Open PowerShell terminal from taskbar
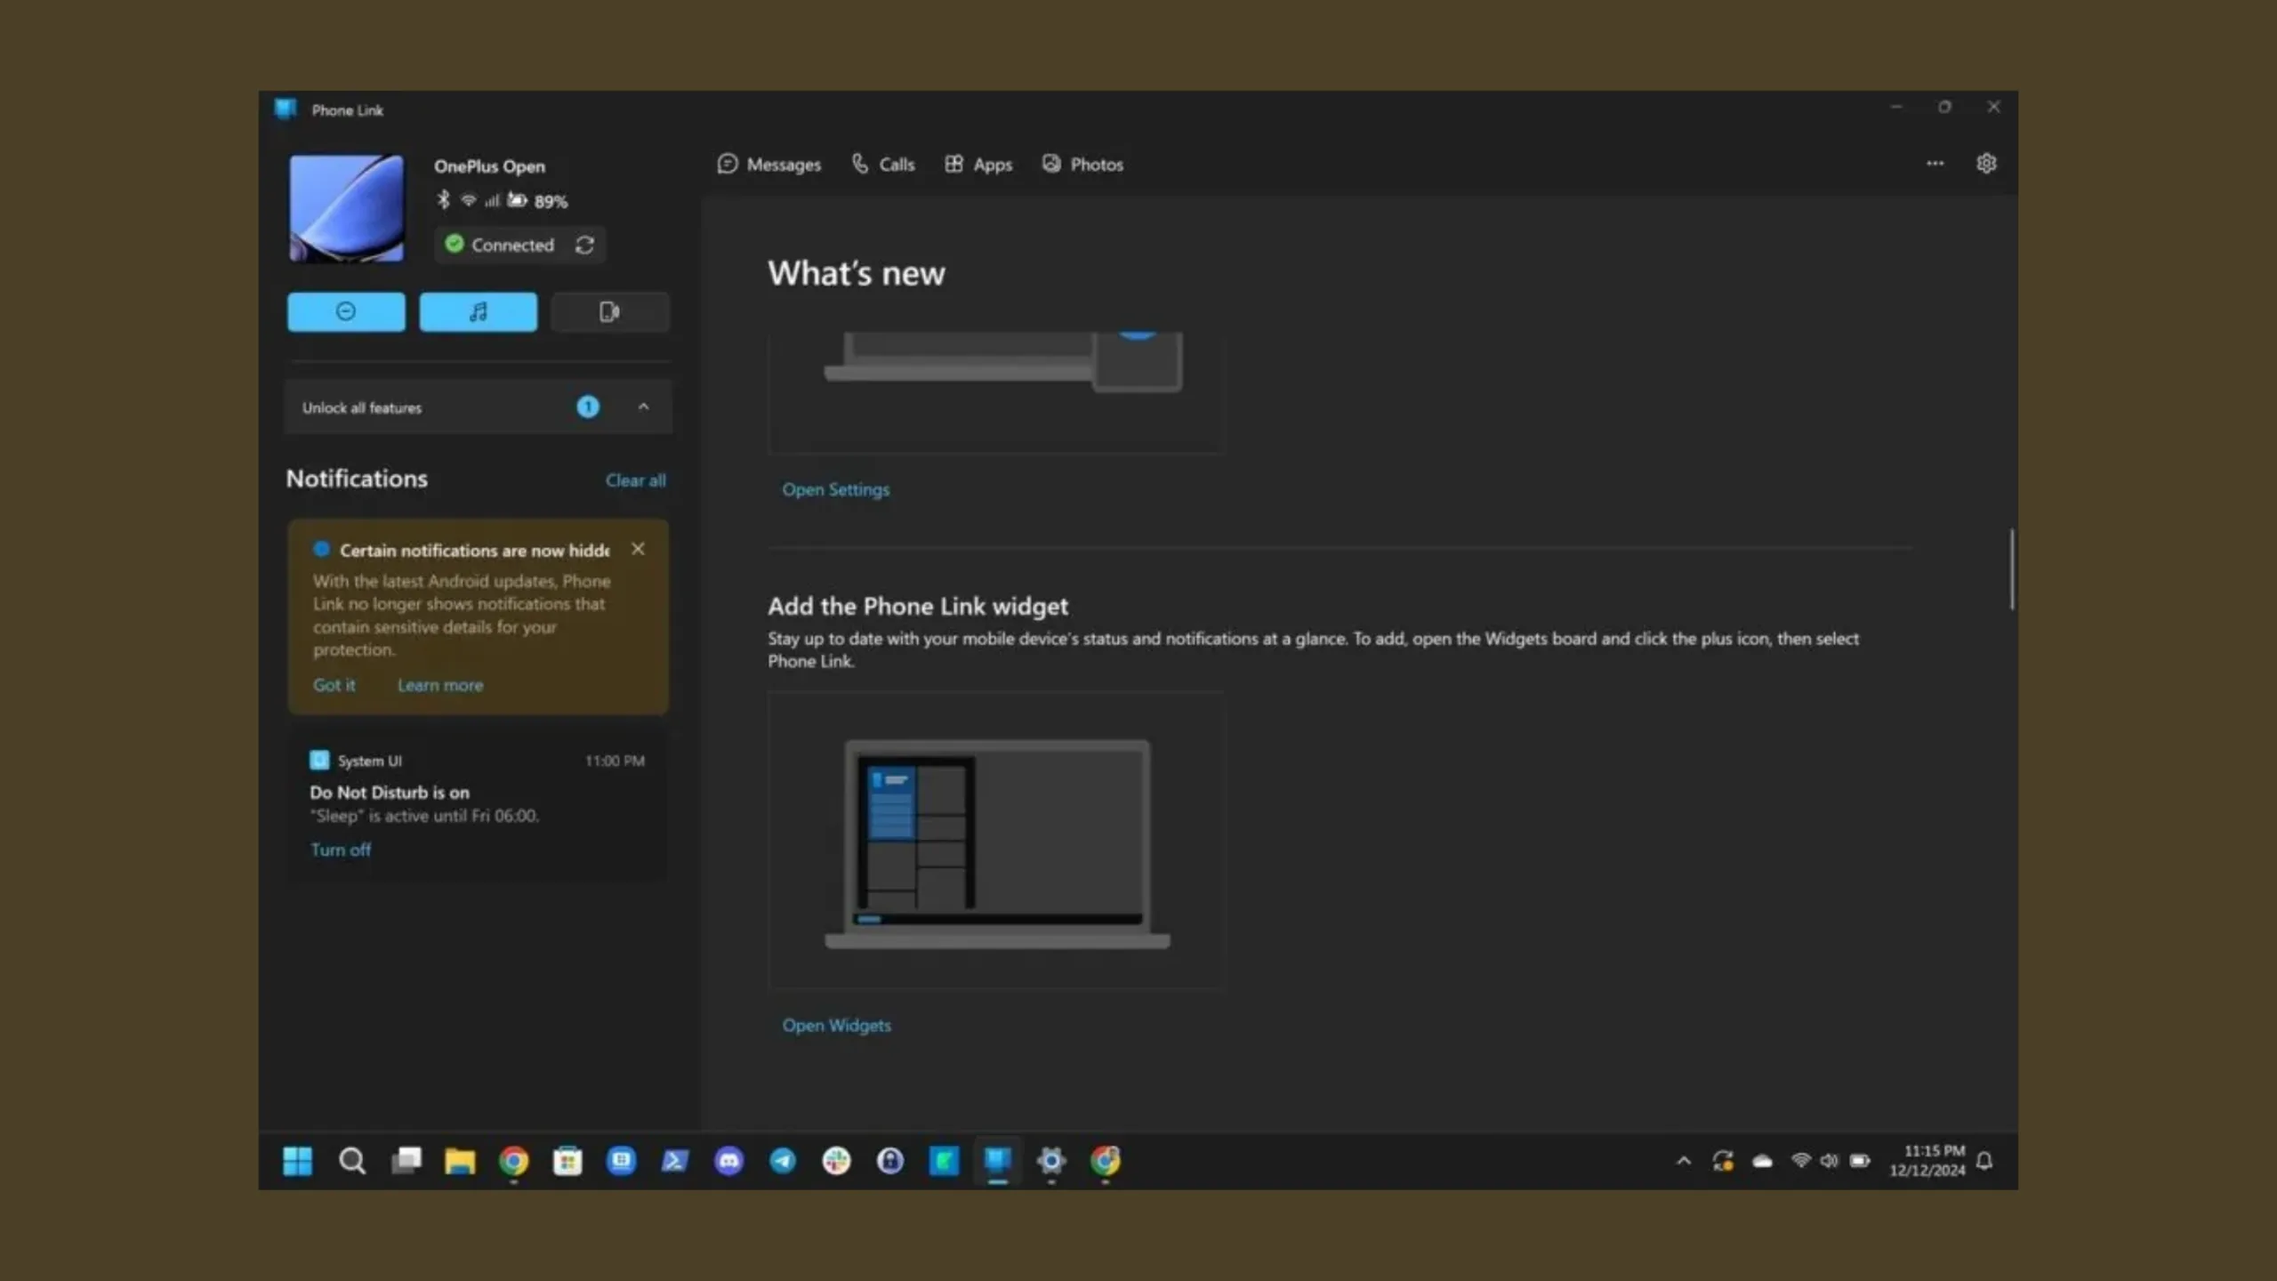The width and height of the screenshot is (2277, 1281). coord(675,1161)
